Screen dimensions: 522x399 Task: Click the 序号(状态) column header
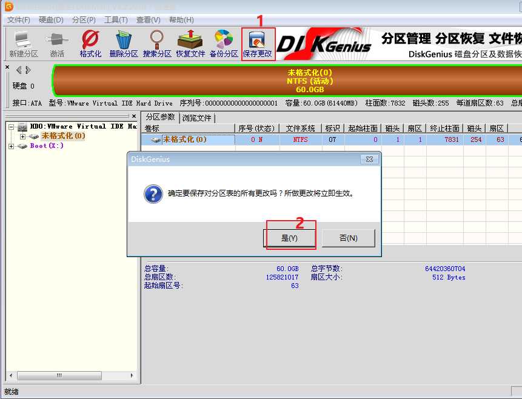click(x=256, y=128)
